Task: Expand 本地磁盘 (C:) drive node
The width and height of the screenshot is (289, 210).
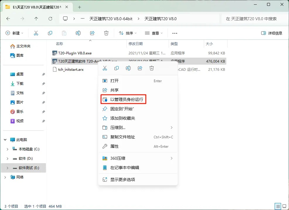Action: pyautogui.click(x=7, y=149)
